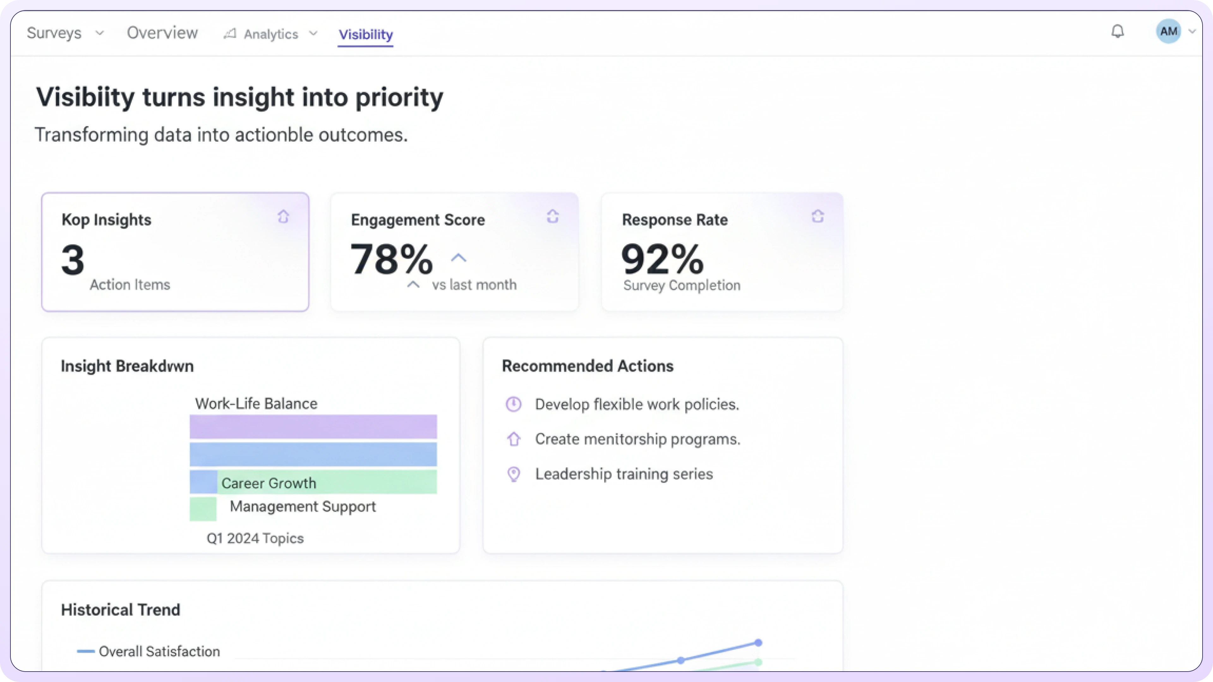Toggle the Overall Satisfaction legend item

pos(148,651)
